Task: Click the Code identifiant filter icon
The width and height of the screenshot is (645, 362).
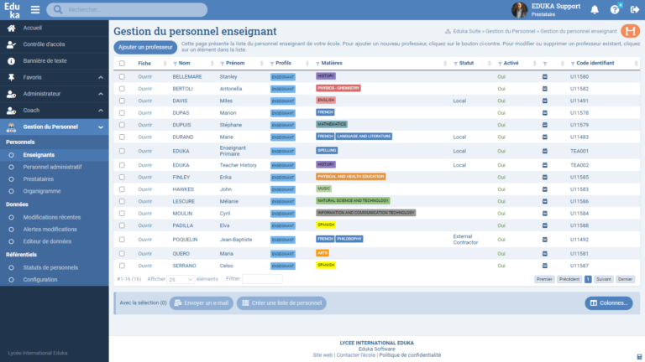Action: [573, 64]
